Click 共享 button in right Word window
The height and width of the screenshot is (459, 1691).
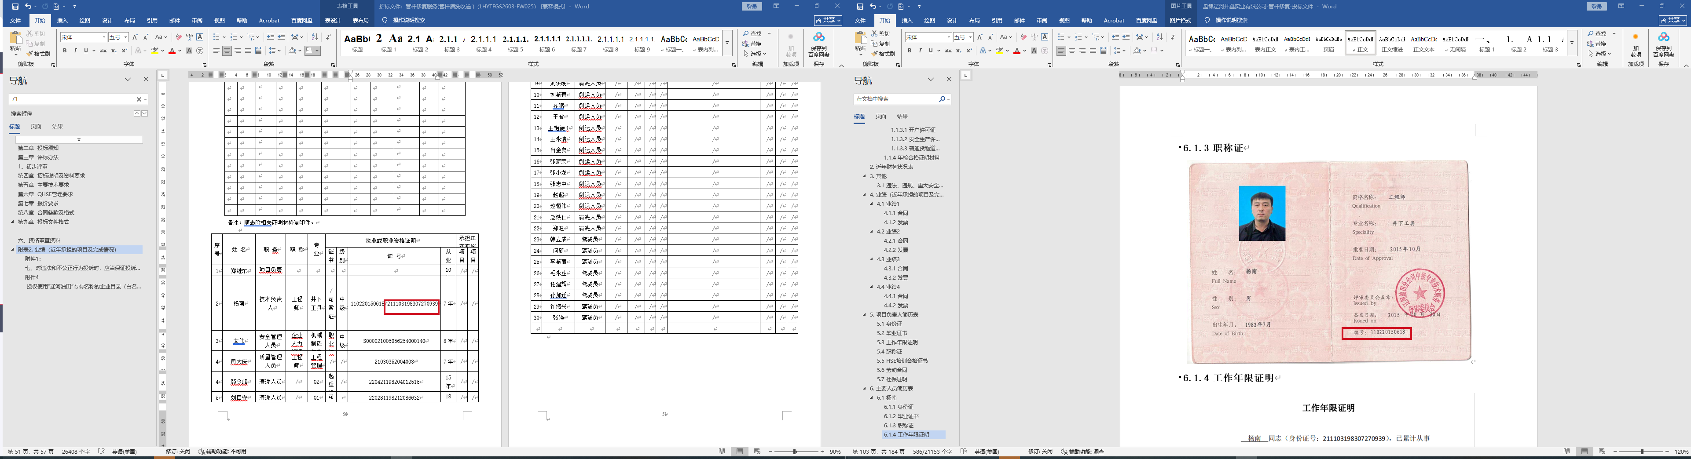(1673, 20)
